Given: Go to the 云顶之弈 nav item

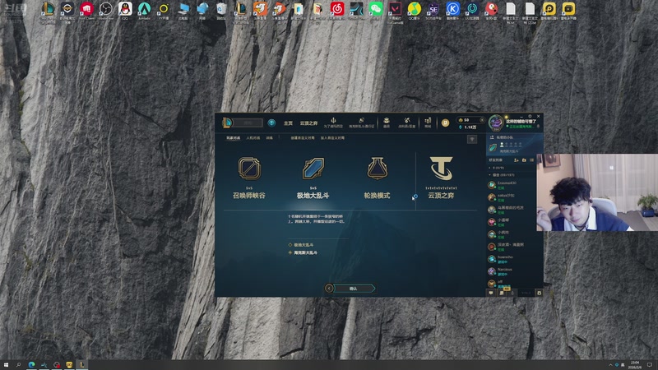Looking at the screenshot, I should click(x=309, y=123).
